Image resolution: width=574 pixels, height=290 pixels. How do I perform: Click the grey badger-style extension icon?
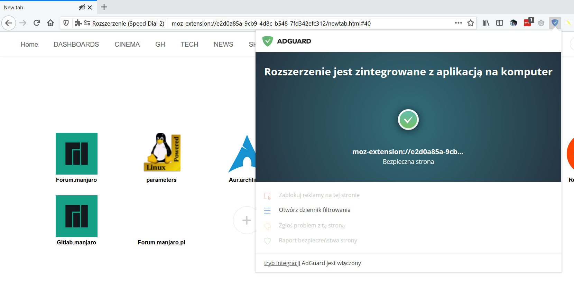[541, 23]
